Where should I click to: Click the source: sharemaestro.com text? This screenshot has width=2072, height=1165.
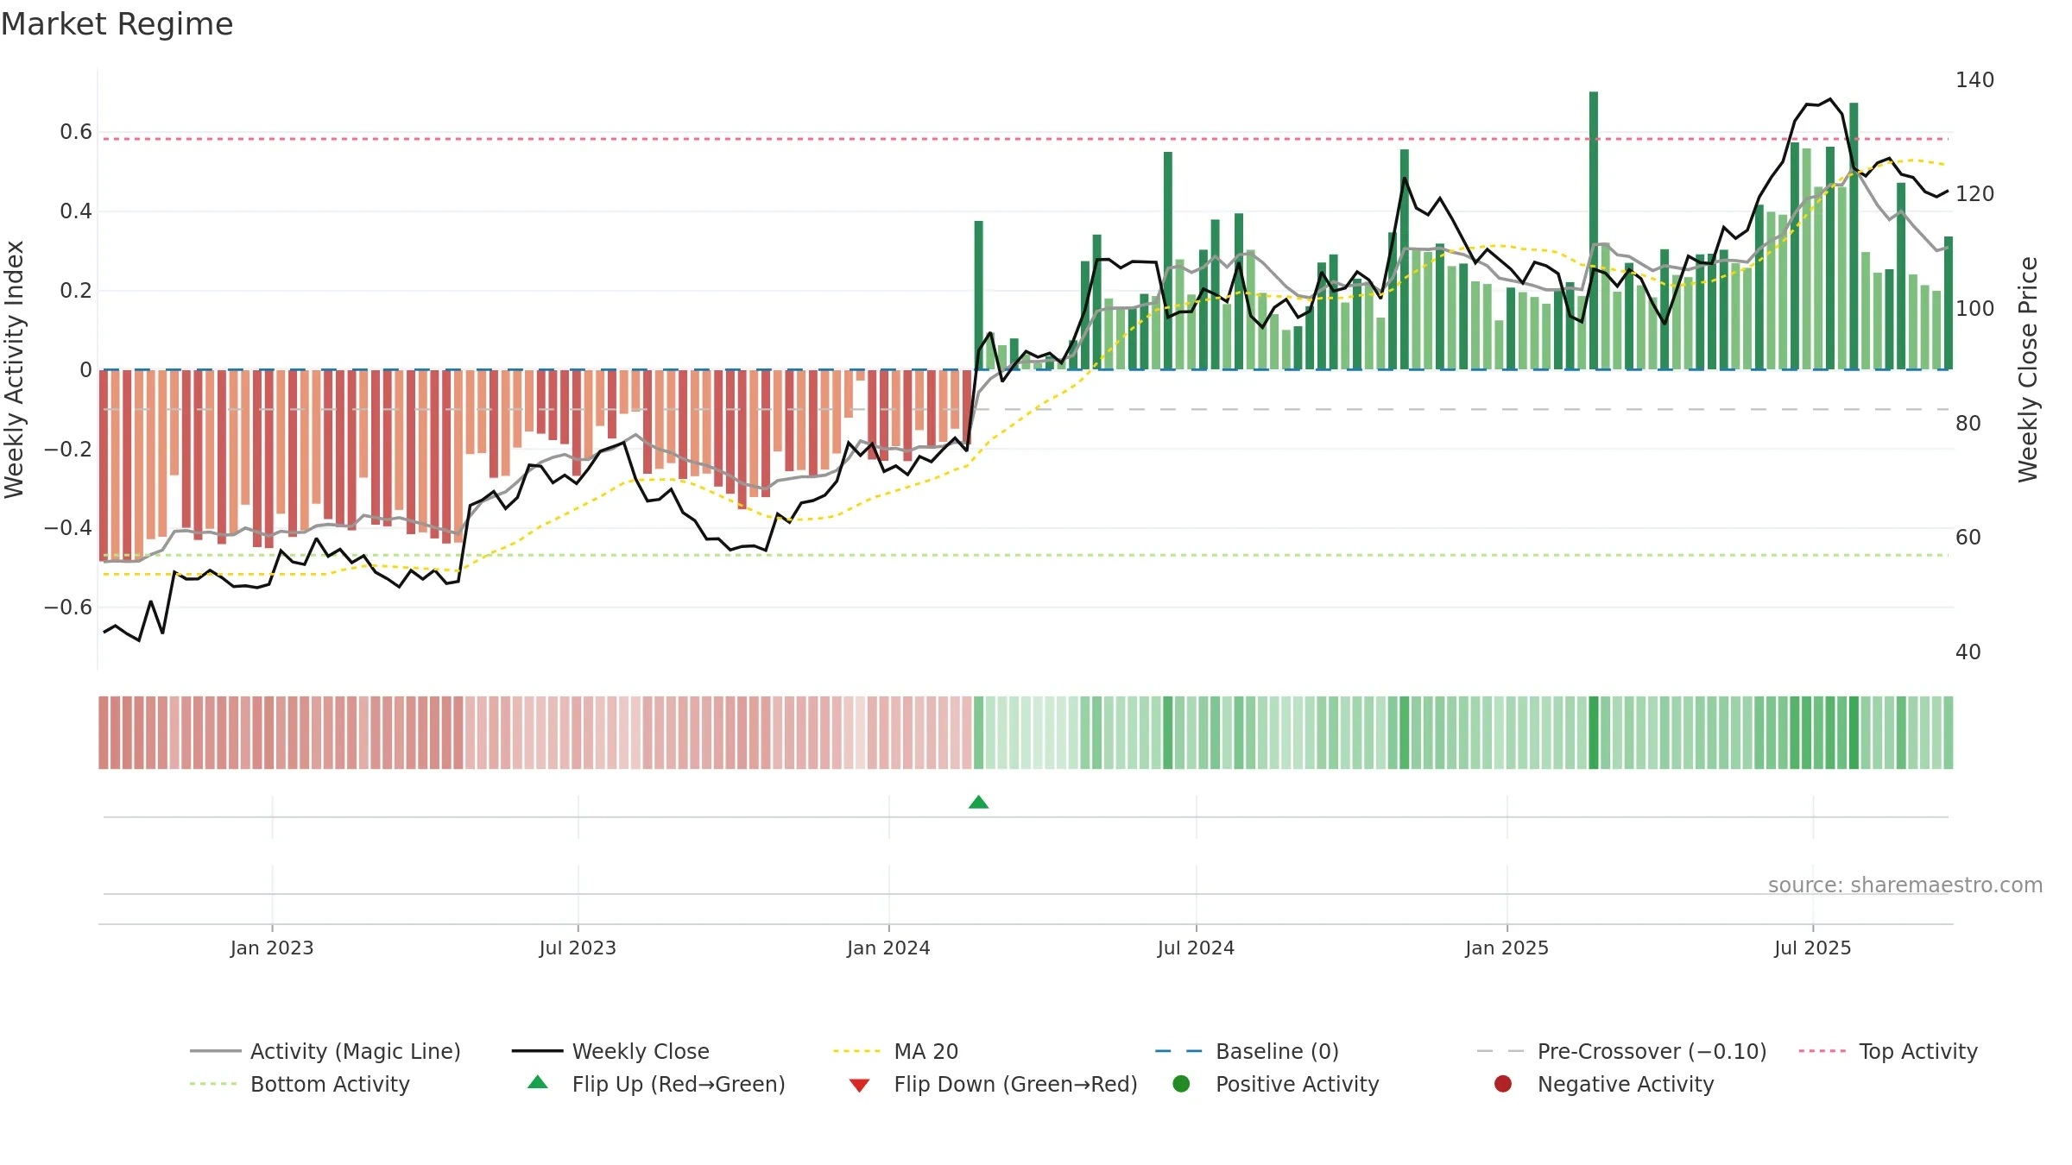click(x=1905, y=885)
